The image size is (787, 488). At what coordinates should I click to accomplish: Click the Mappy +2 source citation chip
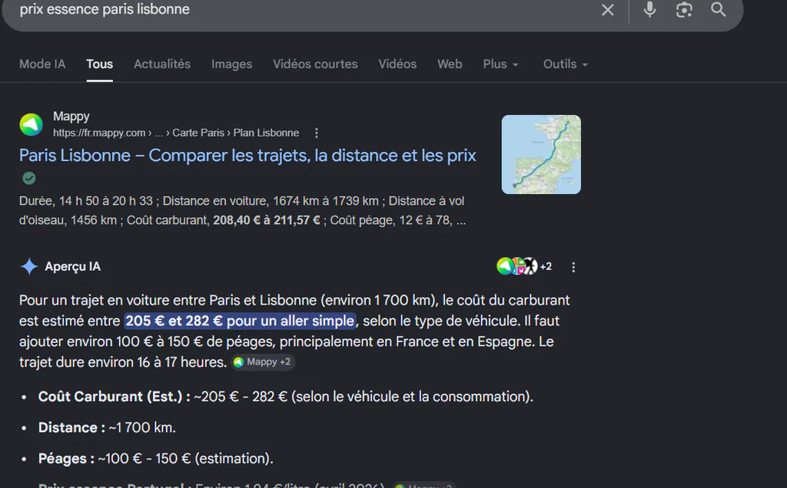pyautogui.click(x=263, y=361)
